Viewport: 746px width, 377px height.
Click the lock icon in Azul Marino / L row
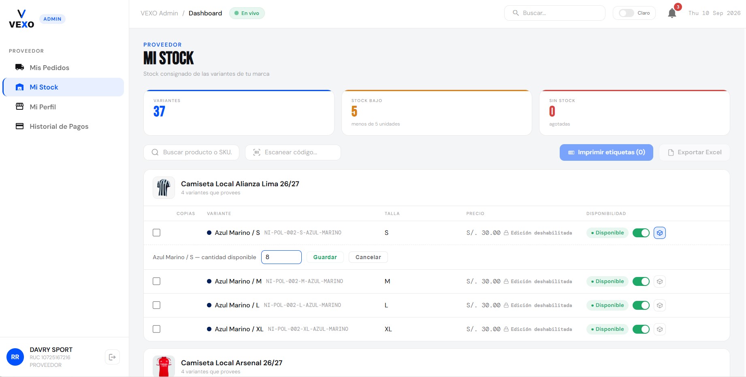click(506, 305)
